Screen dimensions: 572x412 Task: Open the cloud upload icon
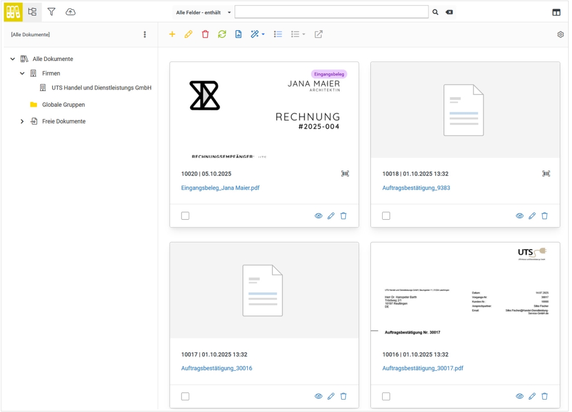(70, 12)
